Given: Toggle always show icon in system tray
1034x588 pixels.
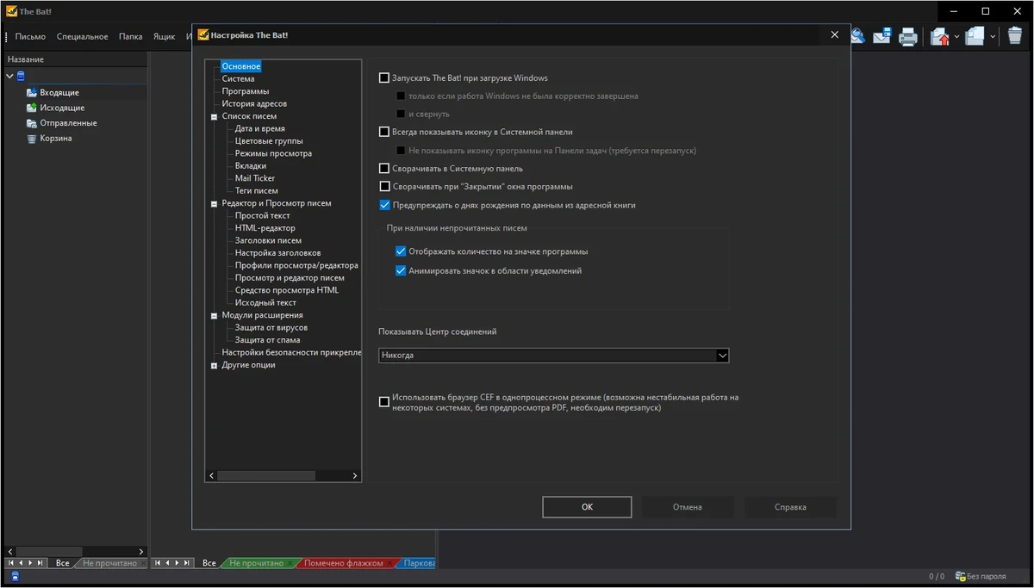Looking at the screenshot, I should (x=384, y=133).
